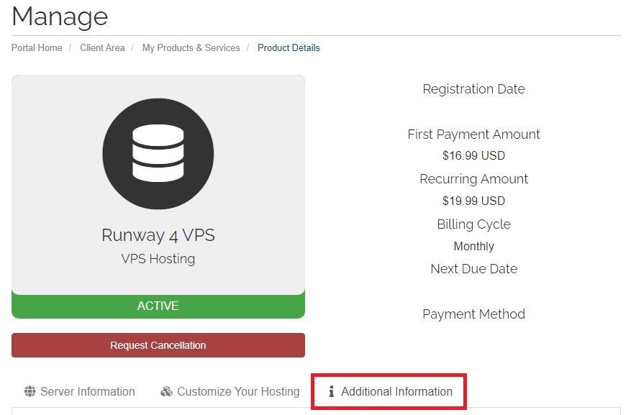Screen dimensions: 631x415
Task: Click the globe icon beside Server Information
Action: point(29,391)
